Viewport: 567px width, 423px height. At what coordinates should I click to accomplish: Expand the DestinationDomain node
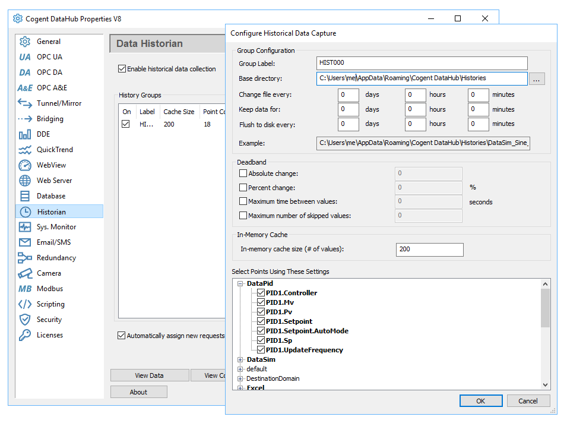[x=241, y=378]
